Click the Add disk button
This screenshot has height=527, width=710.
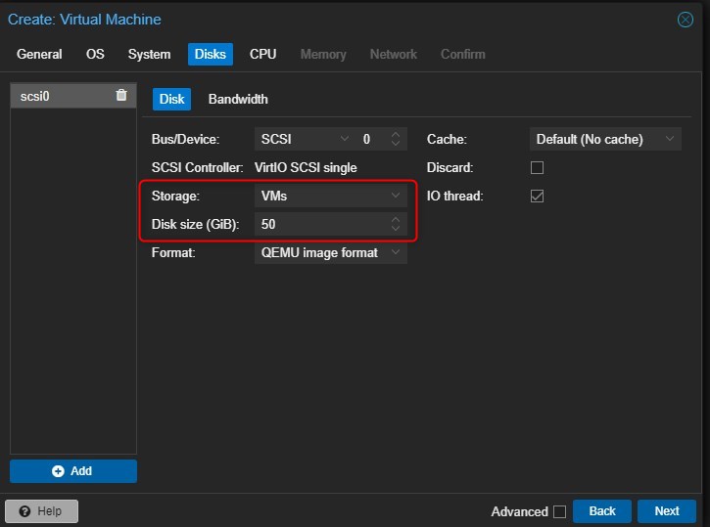pos(73,471)
